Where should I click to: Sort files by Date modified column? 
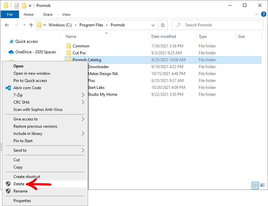pyautogui.click(x=164, y=37)
